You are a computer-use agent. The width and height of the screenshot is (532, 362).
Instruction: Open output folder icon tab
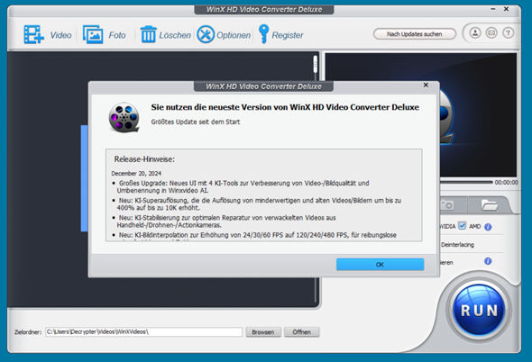click(x=489, y=205)
